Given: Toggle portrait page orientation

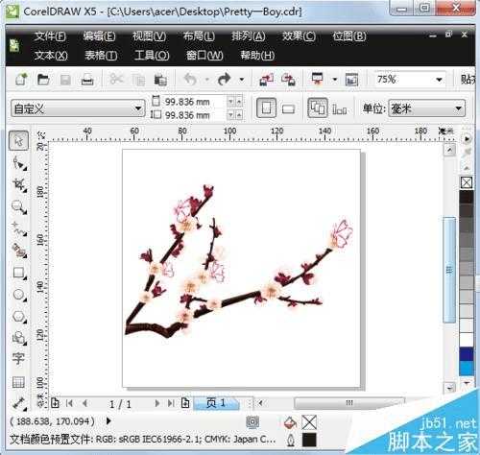Looking at the screenshot, I should [x=266, y=108].
